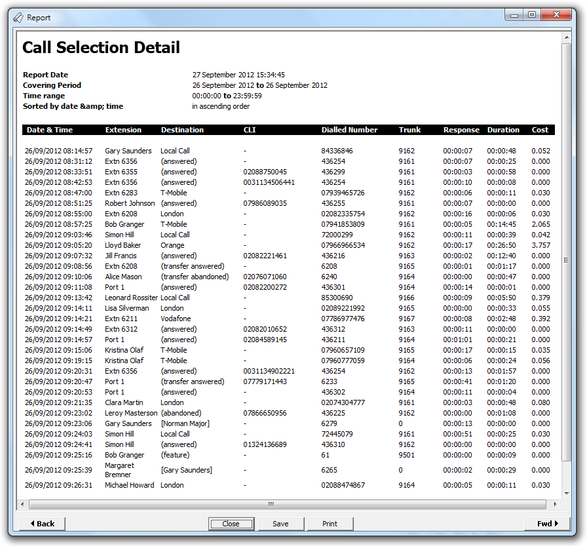The width and height of the screenshot is (587, 546).
Task: Click the Dialled Number column header
Action: click(x=349, y=130)
